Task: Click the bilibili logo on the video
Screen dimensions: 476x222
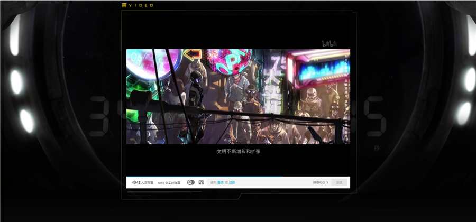Action: click(x=329, y=44)
